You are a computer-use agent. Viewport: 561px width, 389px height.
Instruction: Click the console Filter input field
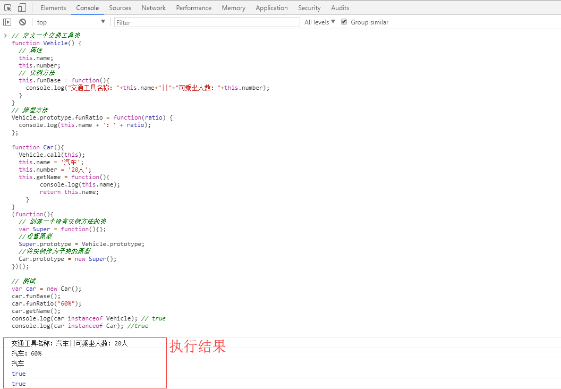coord(207,22)
